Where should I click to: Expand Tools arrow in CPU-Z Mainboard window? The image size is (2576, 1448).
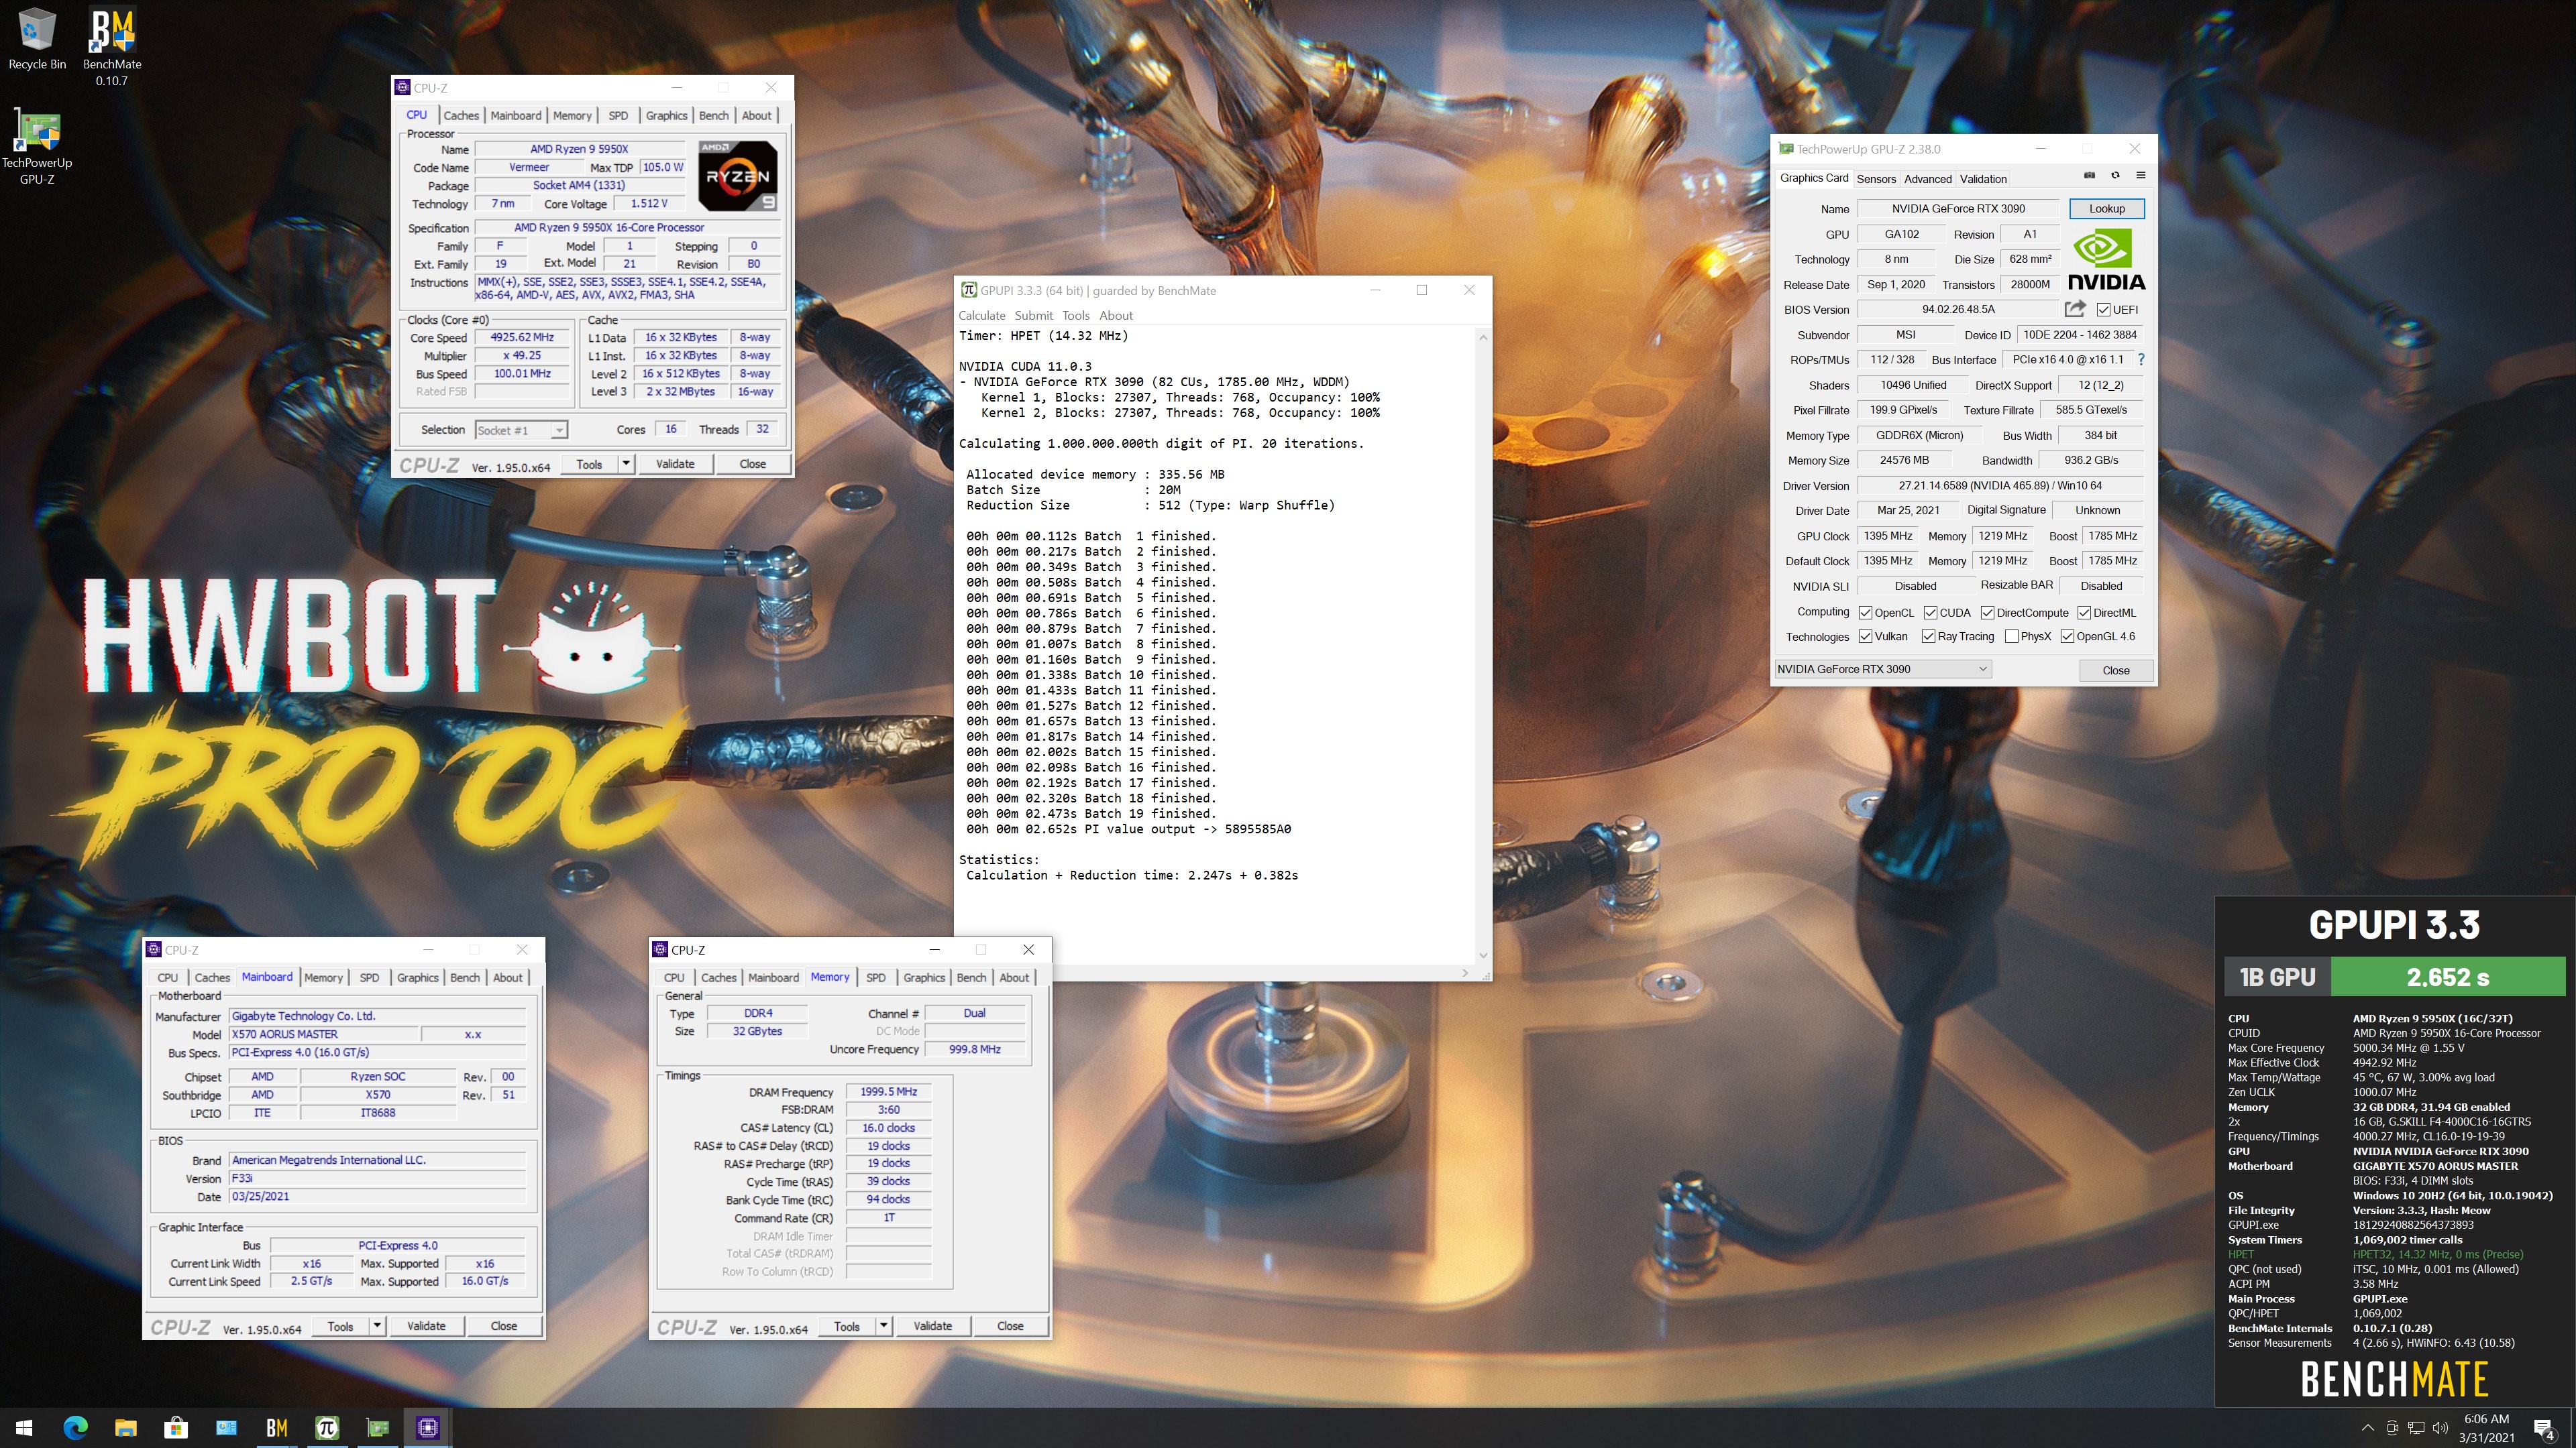click(x=377, y=1326)
